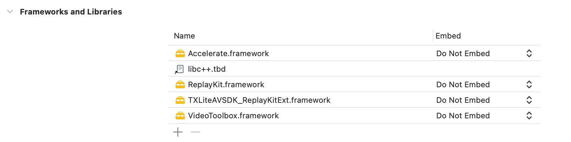Open embed dropdown for TXLiteAVSDK_ReplayKitExt.framework
This screenshot has width=571, height=142.
click(529, 100)
